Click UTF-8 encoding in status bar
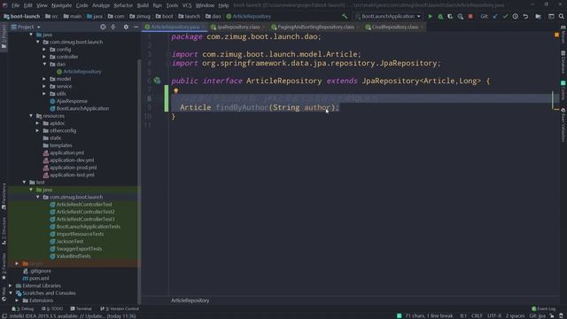 [494, 315]
